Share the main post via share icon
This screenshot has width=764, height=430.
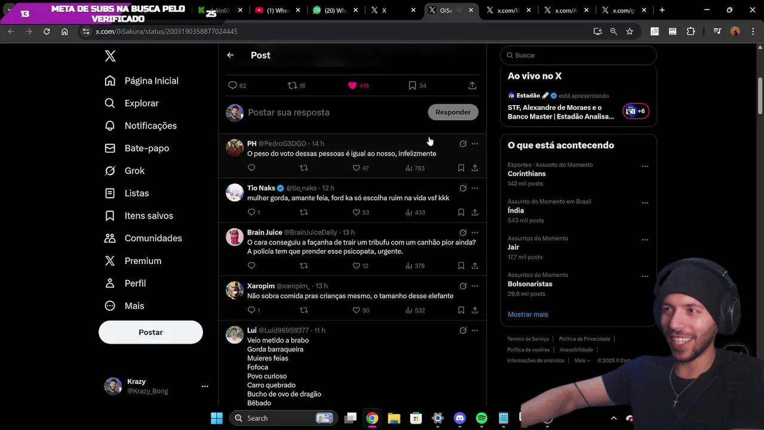(472, 85)
